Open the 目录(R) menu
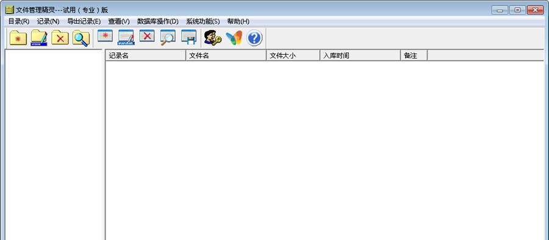The image size is (549, 240). [19, 21]
